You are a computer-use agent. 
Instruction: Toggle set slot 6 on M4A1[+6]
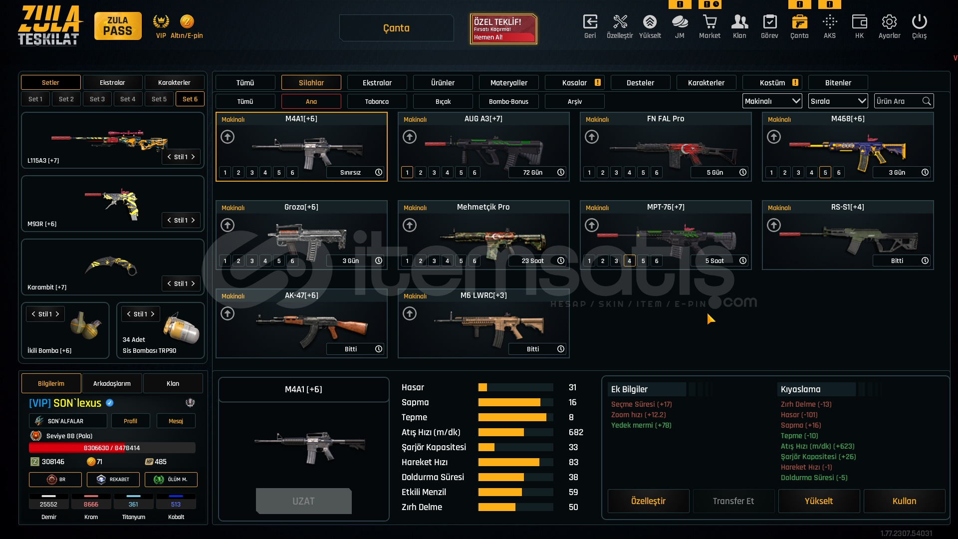(x=292, y=172)
